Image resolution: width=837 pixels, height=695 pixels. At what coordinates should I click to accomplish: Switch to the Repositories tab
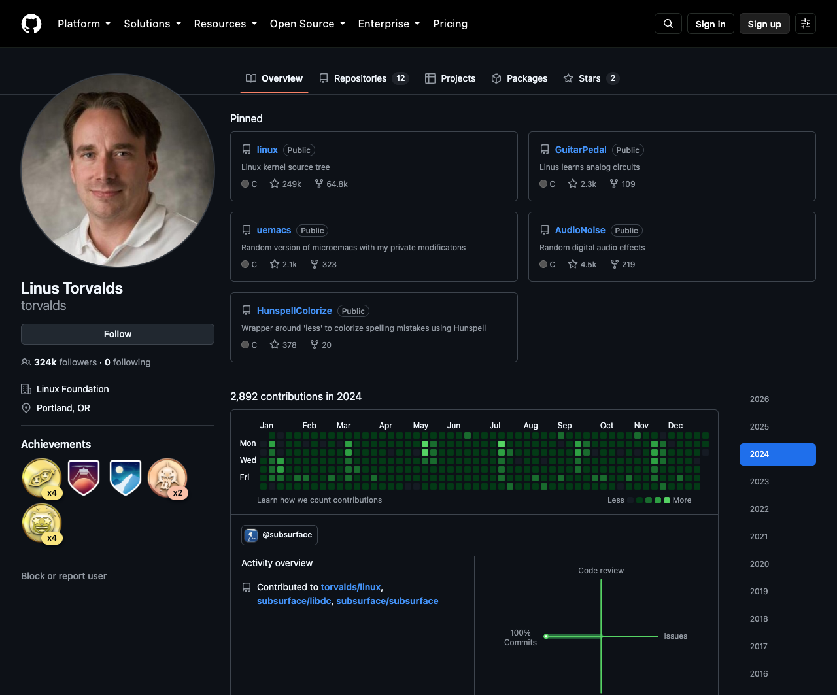364,78
